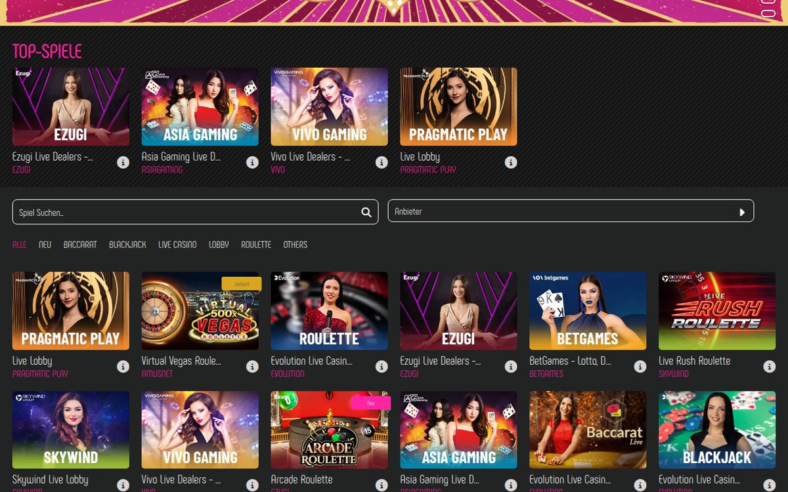Viewport: 788px width, 492px height.
Task: Open the Asia Gaming thumbnail beside Arcade Roulette
Action: [x=459, y=430]
